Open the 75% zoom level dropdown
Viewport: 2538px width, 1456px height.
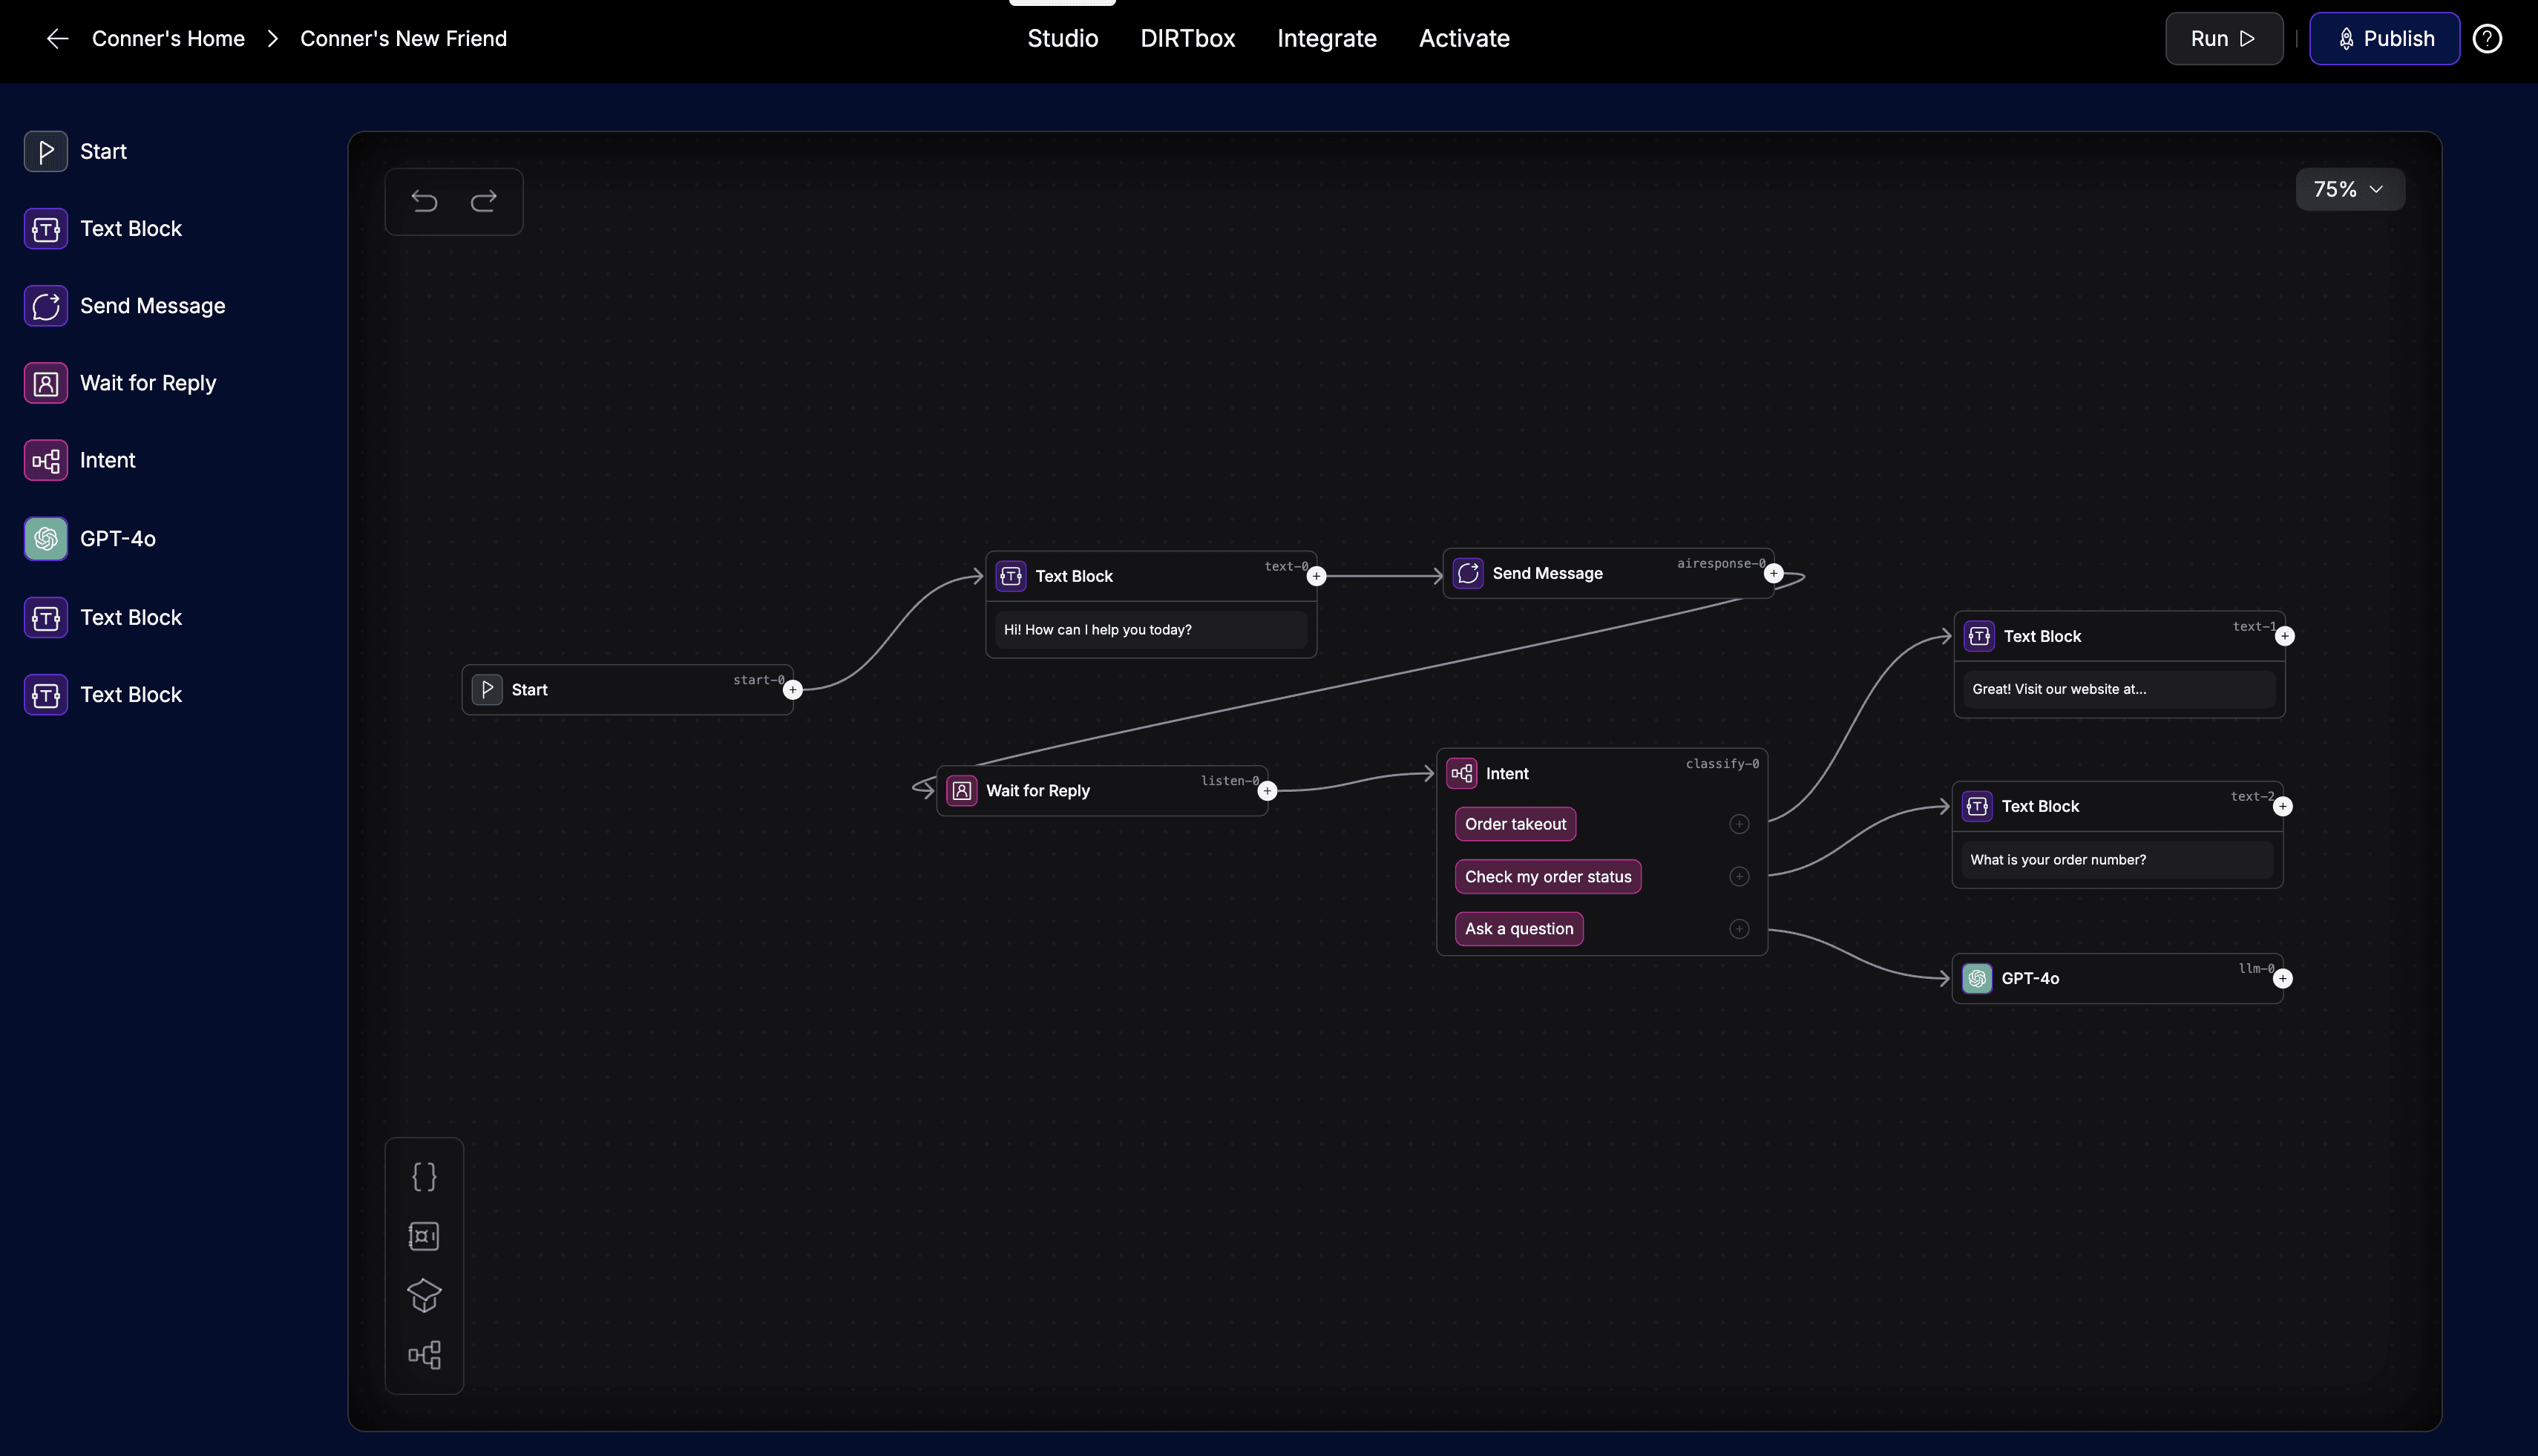pyautogui.click(x=2350, y=189)
